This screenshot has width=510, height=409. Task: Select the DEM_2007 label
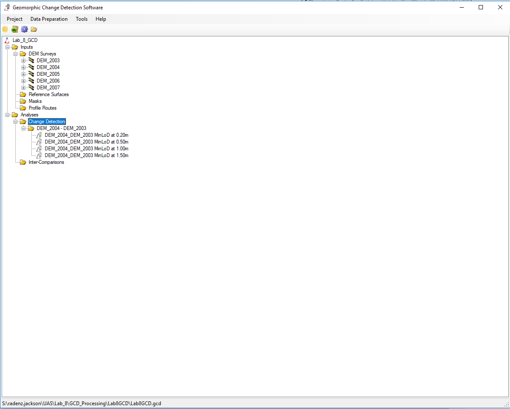click(48, 88)
